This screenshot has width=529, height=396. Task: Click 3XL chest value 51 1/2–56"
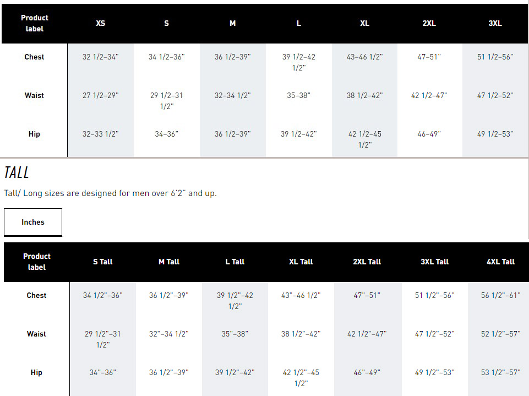(495, 57)
